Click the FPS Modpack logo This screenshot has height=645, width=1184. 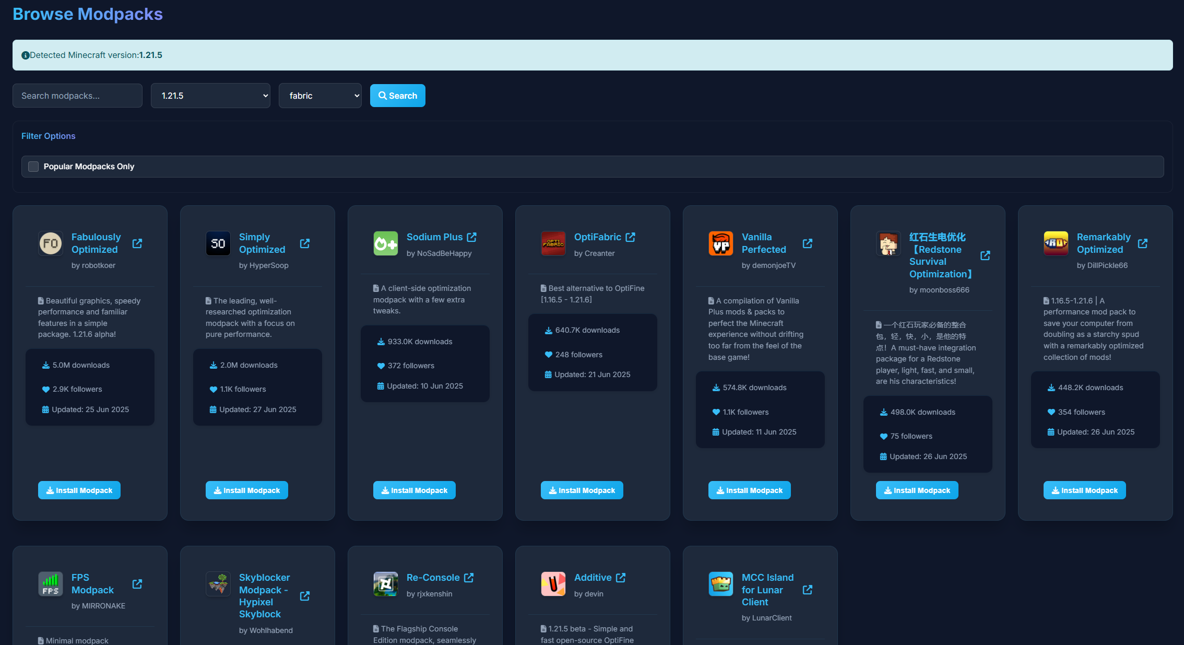[x=51, y=584]
